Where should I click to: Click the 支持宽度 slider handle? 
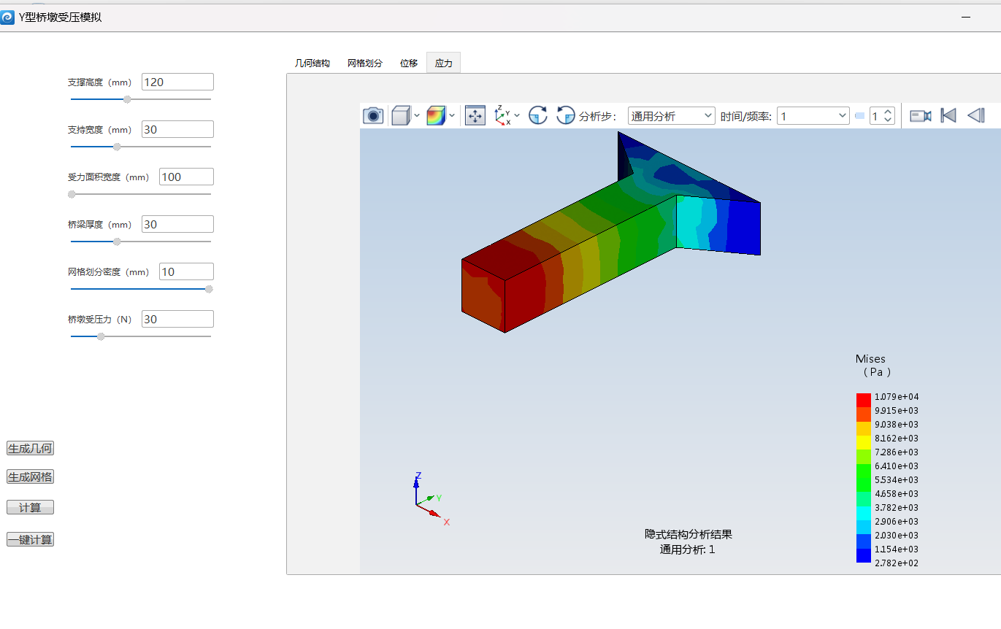[117, 147]
